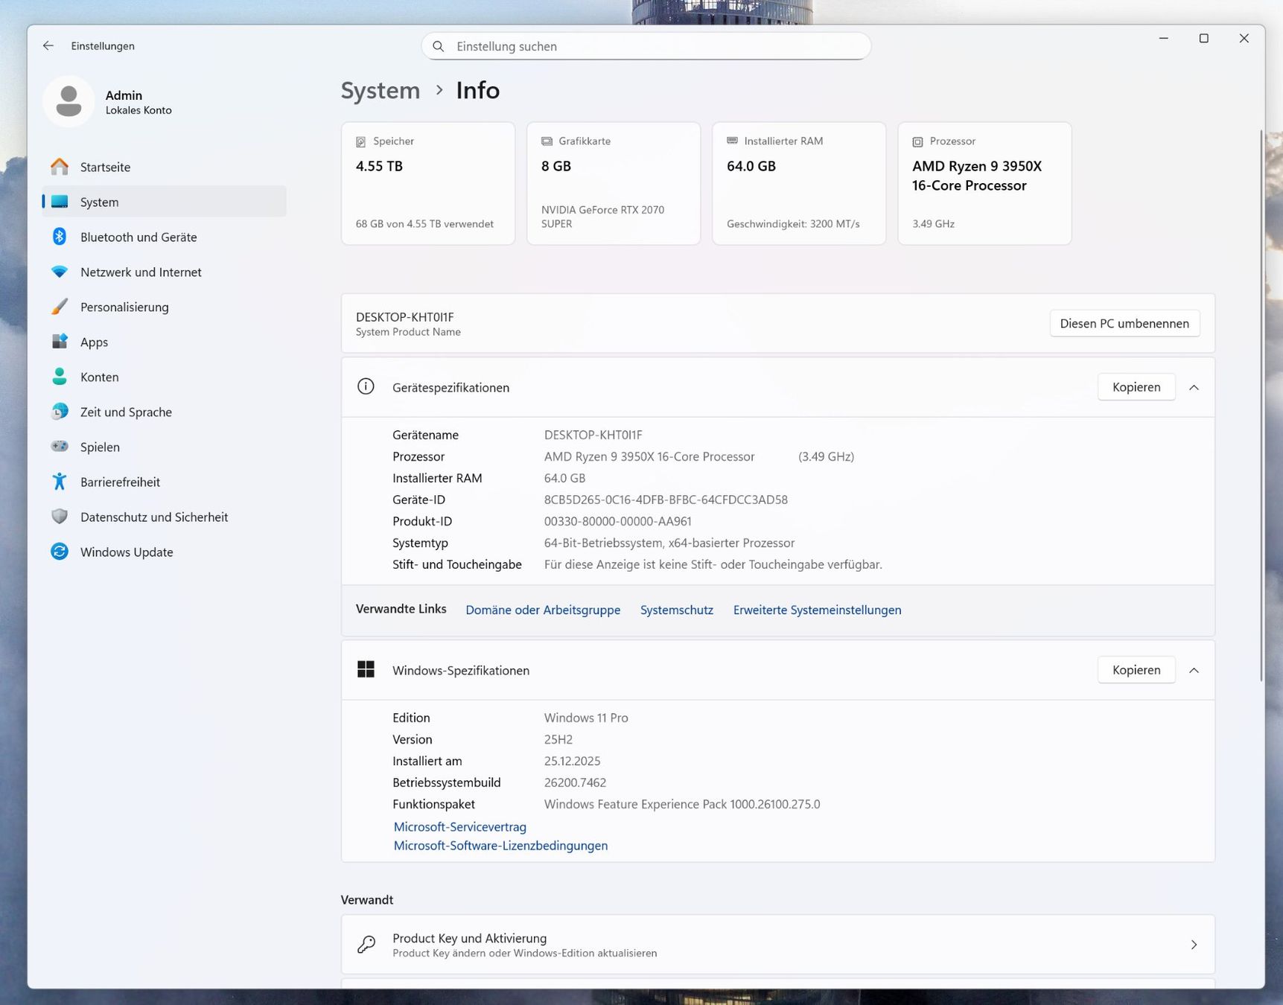Open Startseite in the sidebar
Image resolution: width=1283 pixels, height=1005 pixels.
coord(164,167)
